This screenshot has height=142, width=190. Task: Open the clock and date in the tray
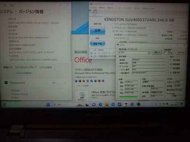[x=175, y=104]
